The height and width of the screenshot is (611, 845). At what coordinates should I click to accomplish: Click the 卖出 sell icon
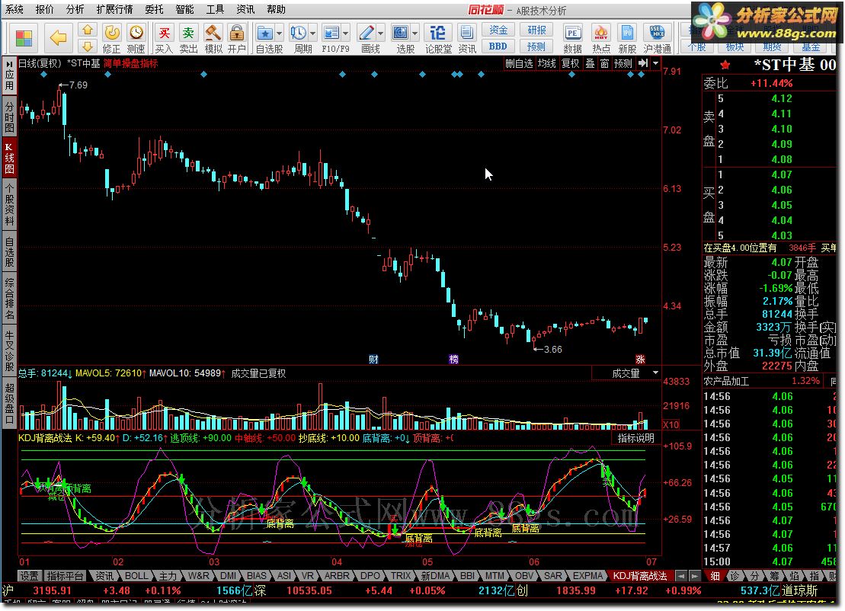pyautogui.click(x=188, y=38)
